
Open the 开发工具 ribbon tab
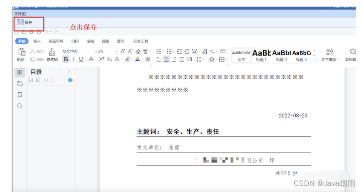pyautogui.click(x=141, y=41)
